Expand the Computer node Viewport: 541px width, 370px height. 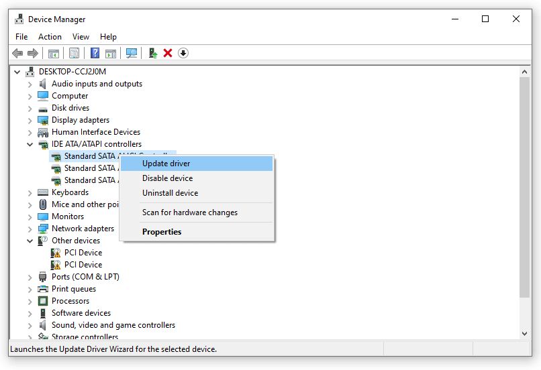(x=30, y=97)
